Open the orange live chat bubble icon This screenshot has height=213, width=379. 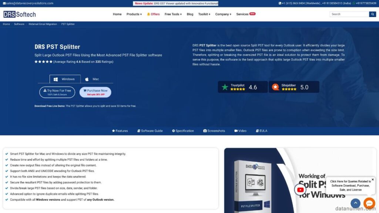click(369, 203)
